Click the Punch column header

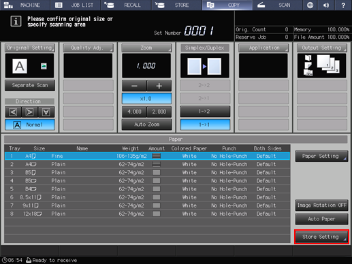(229, 148)
